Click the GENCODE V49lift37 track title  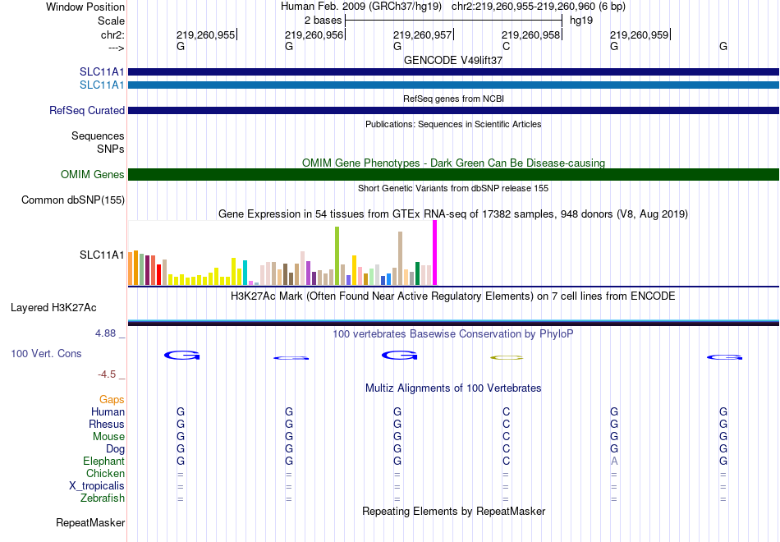coord(453,60)
